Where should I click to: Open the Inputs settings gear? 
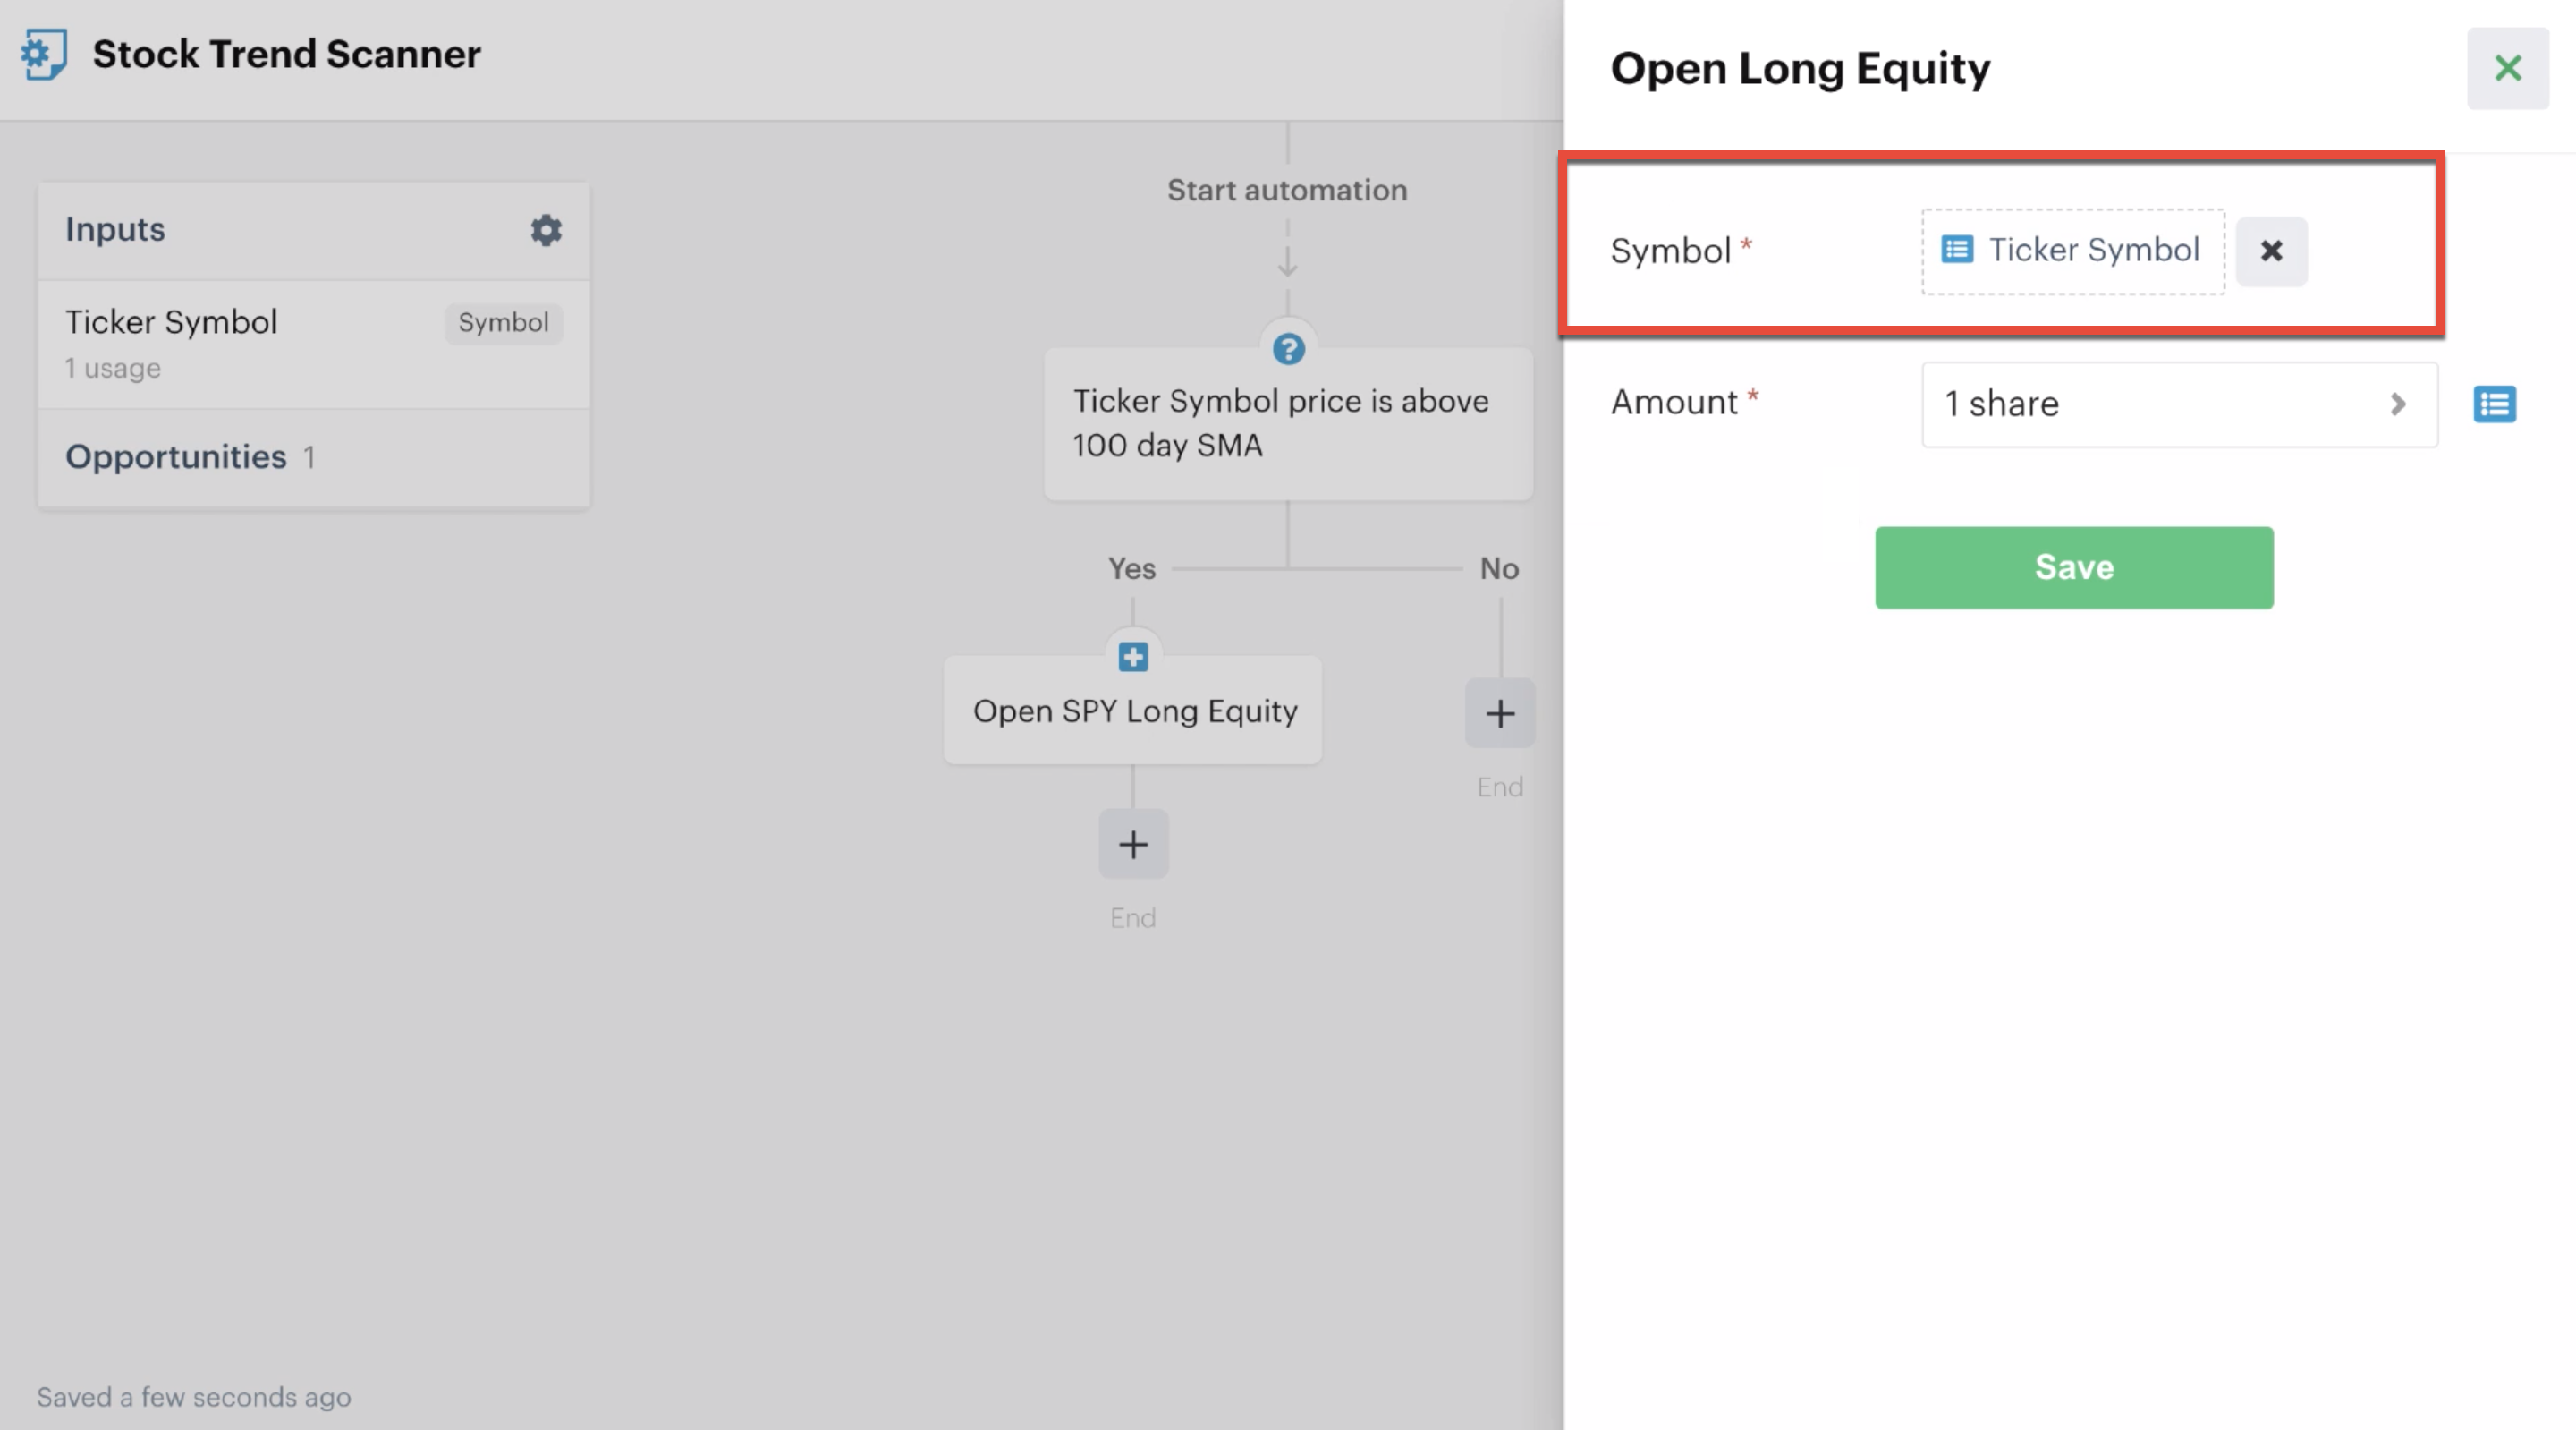tap(546, 230)
